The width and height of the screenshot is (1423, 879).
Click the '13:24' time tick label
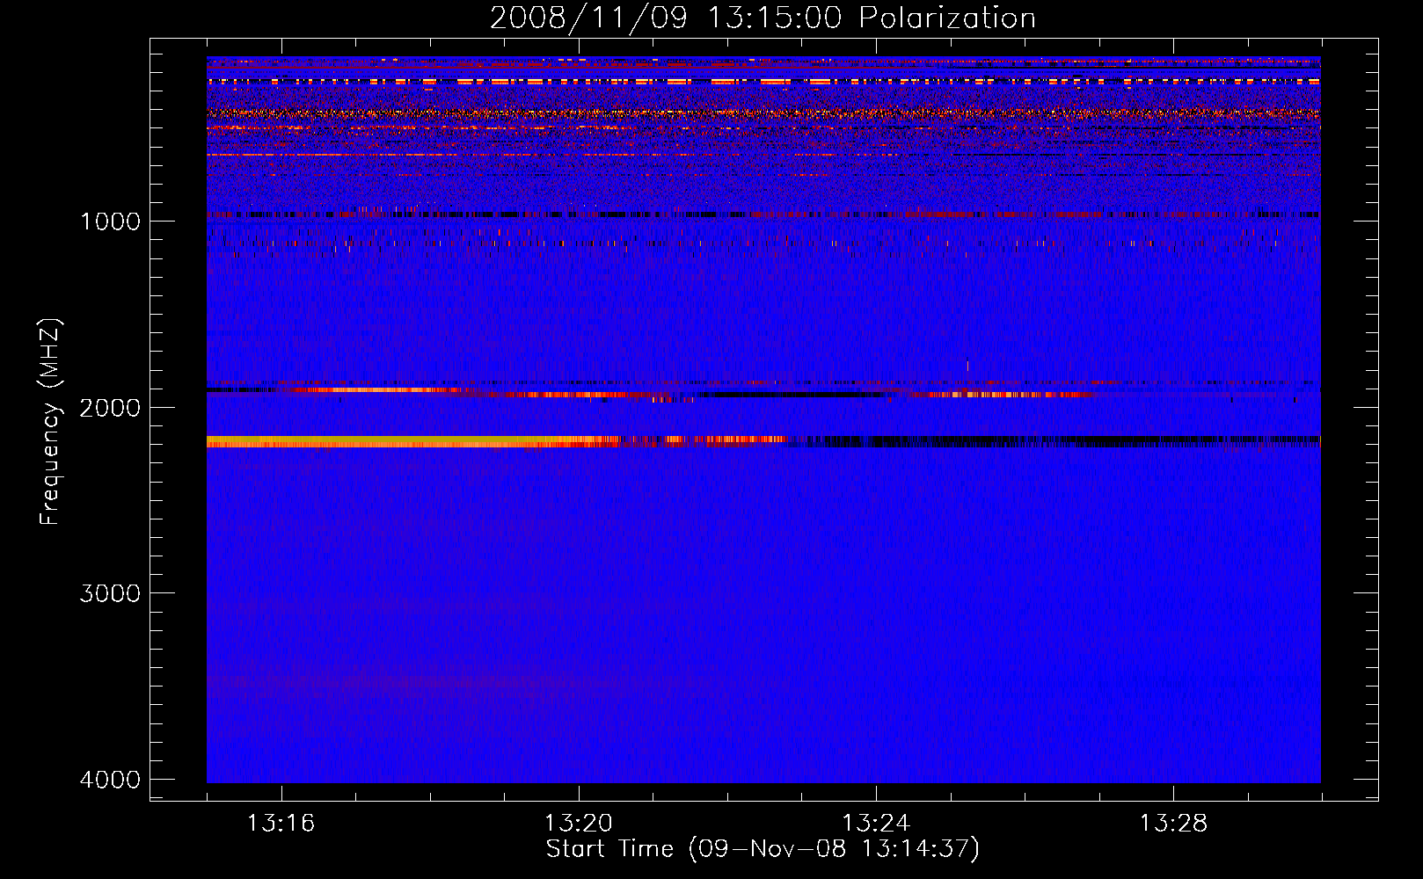tap(876, 824)
